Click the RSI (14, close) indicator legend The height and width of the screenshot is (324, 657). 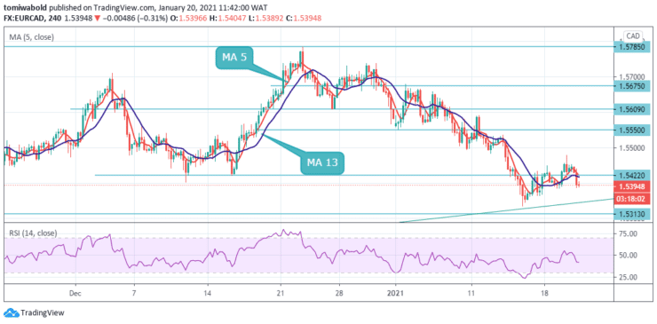coord(33,233)
